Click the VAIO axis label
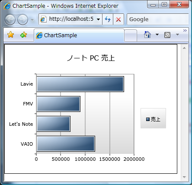 [x=27, y=144]
